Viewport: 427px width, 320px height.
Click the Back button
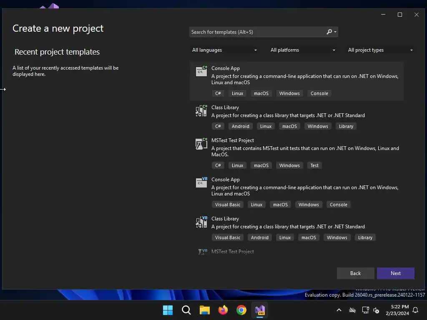pos(355,273)
